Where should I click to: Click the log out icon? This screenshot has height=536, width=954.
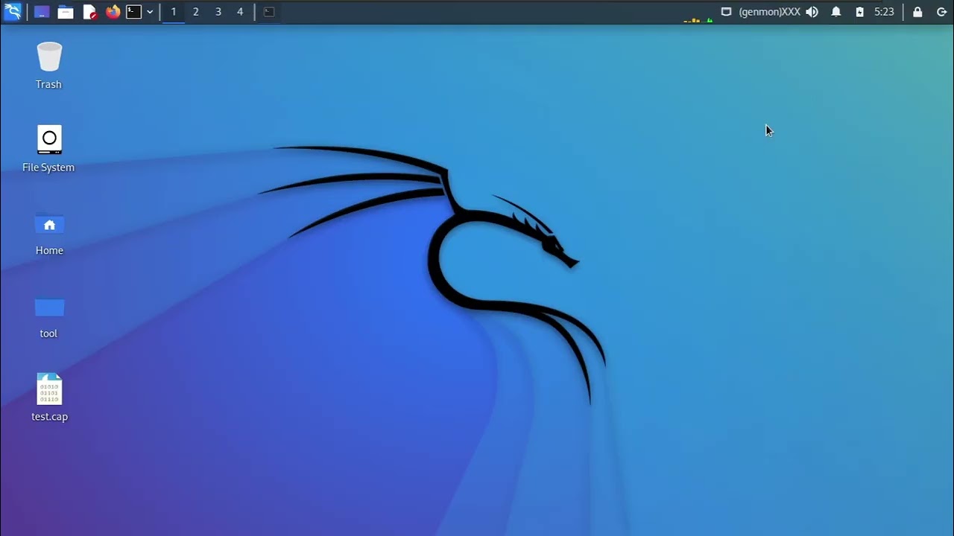coord(941,12)
